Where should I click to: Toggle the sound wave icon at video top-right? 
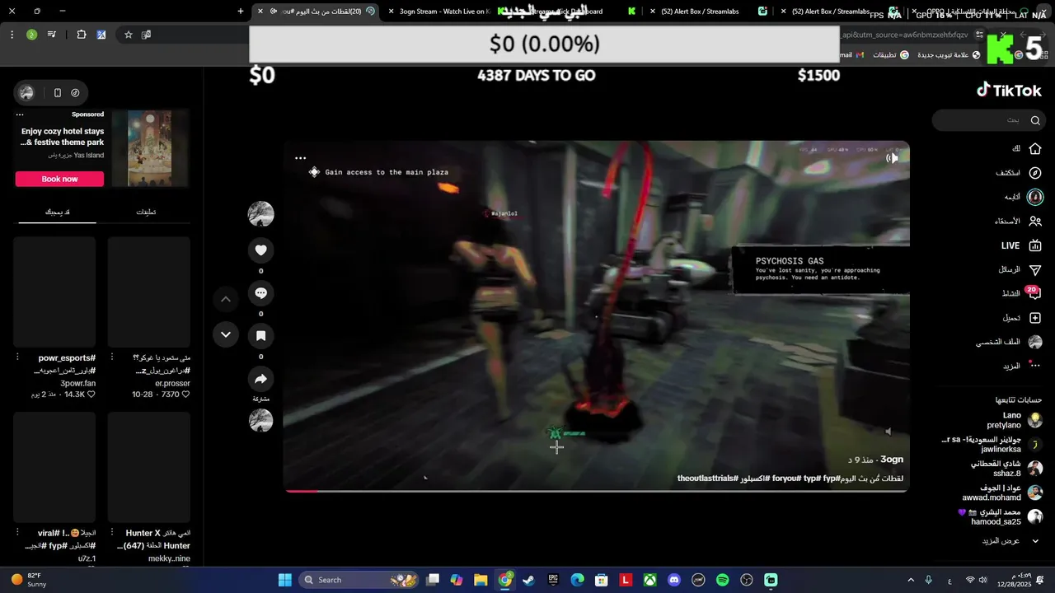[892, 157]
